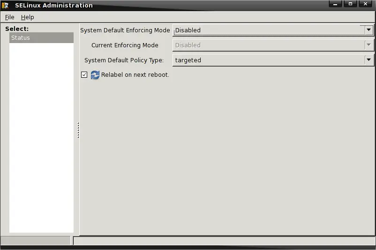Viewport: 376px width, 250px height.
Task: Open the File menu
Action: pos(9,17)
